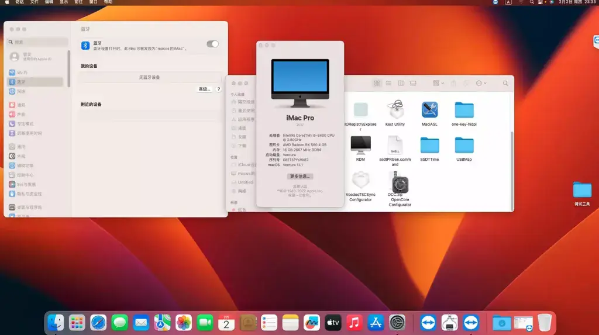Open Photos from the Dock
The width and height of the screenshot is (599, 335).
[x=184, y=323]
